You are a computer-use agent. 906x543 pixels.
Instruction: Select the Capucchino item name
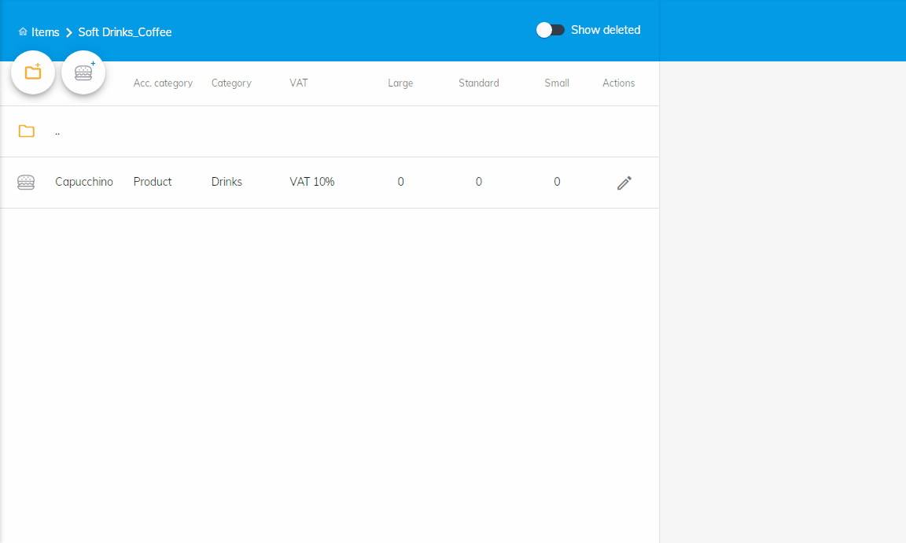point(84,182)
